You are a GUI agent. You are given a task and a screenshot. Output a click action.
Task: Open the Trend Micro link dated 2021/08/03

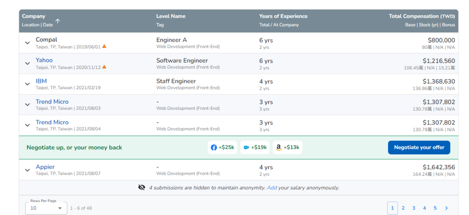[52, 102]
